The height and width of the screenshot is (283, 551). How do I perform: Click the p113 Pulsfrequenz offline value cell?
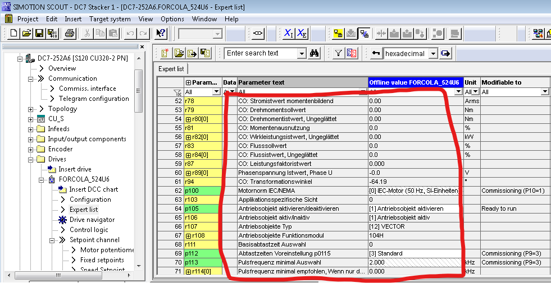click(x=415, y=262)
